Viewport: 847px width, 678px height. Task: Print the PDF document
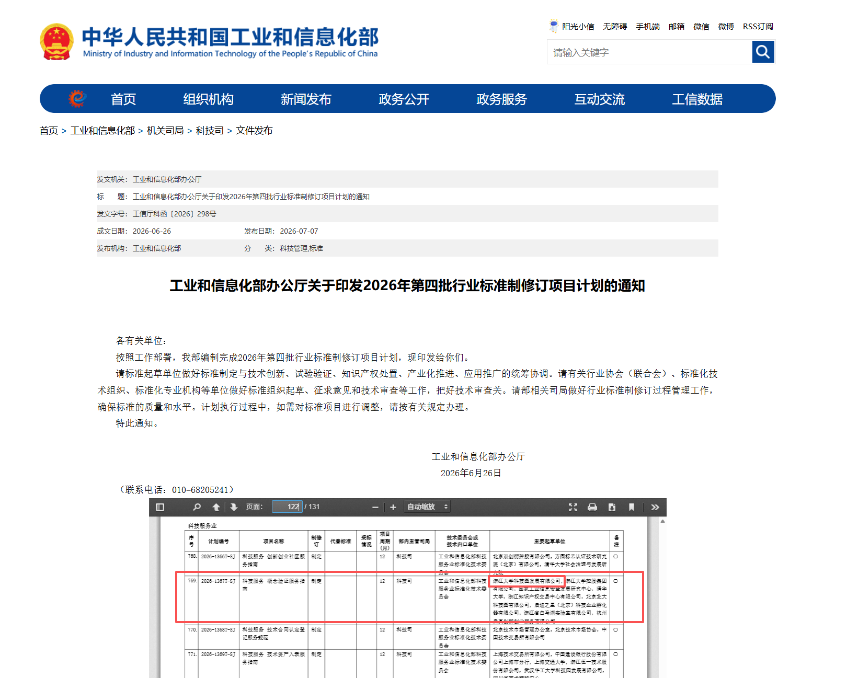592,507
